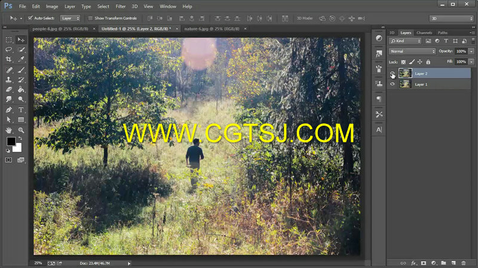Switch to nature-6.jpg document tab
478x268 pixels.
point(212,29)
